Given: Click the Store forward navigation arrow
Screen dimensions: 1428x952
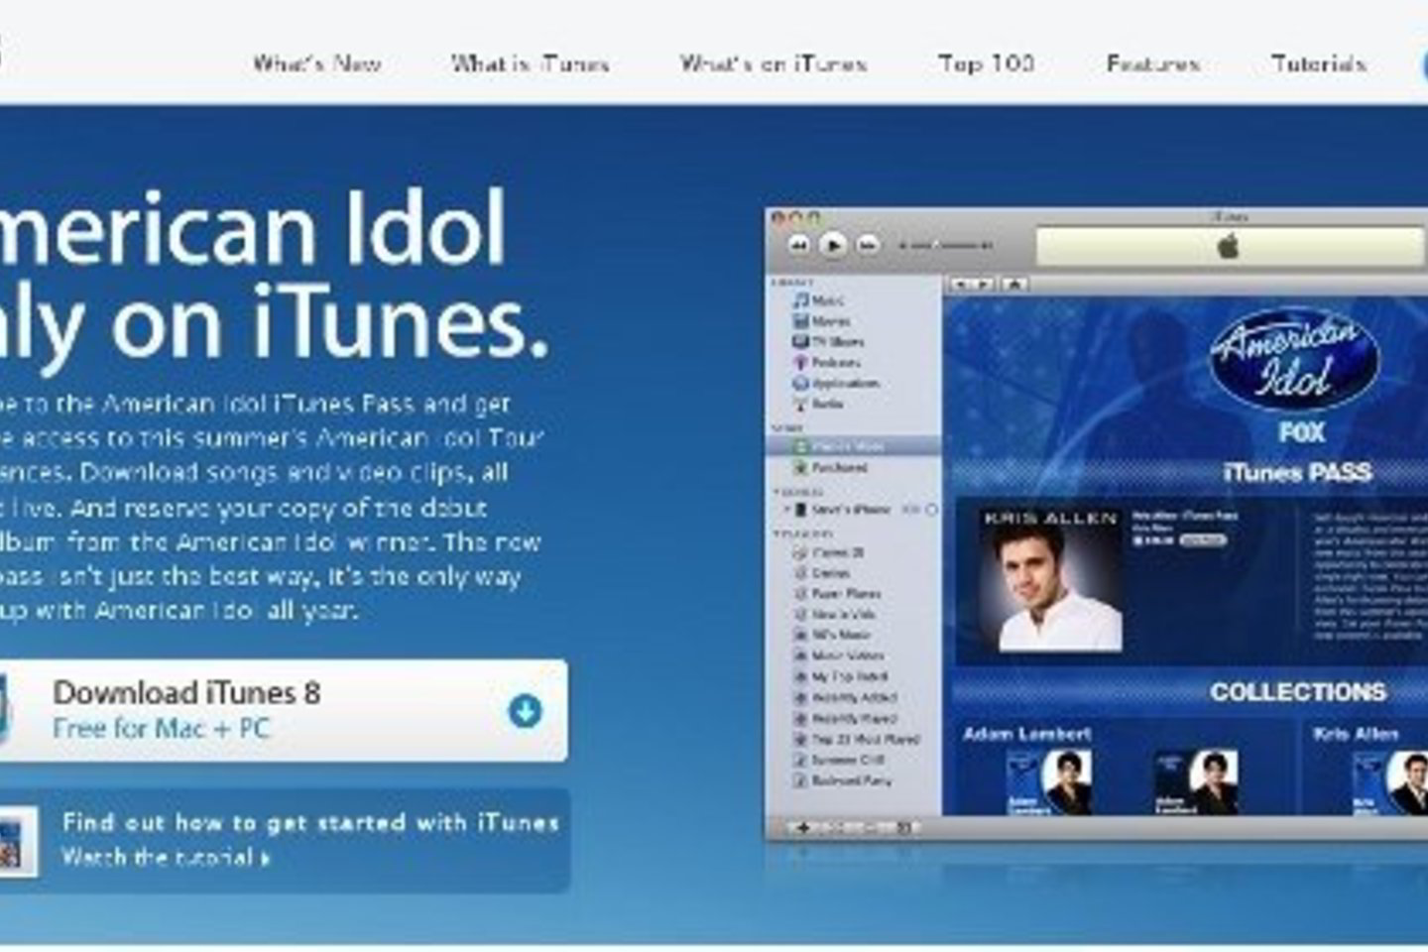Looking at the screenshot, I should coord(983,285).
